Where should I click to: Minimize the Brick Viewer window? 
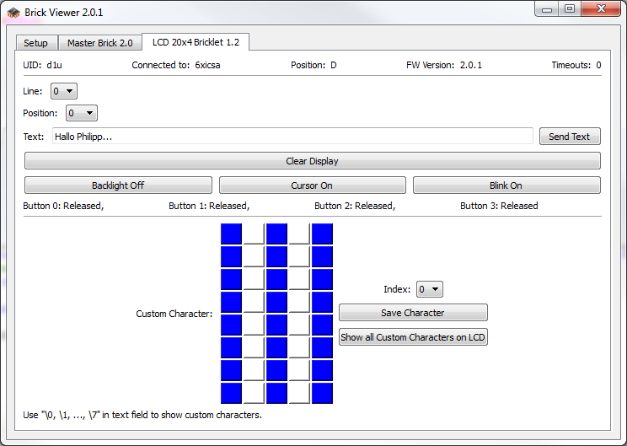[549, 8]
